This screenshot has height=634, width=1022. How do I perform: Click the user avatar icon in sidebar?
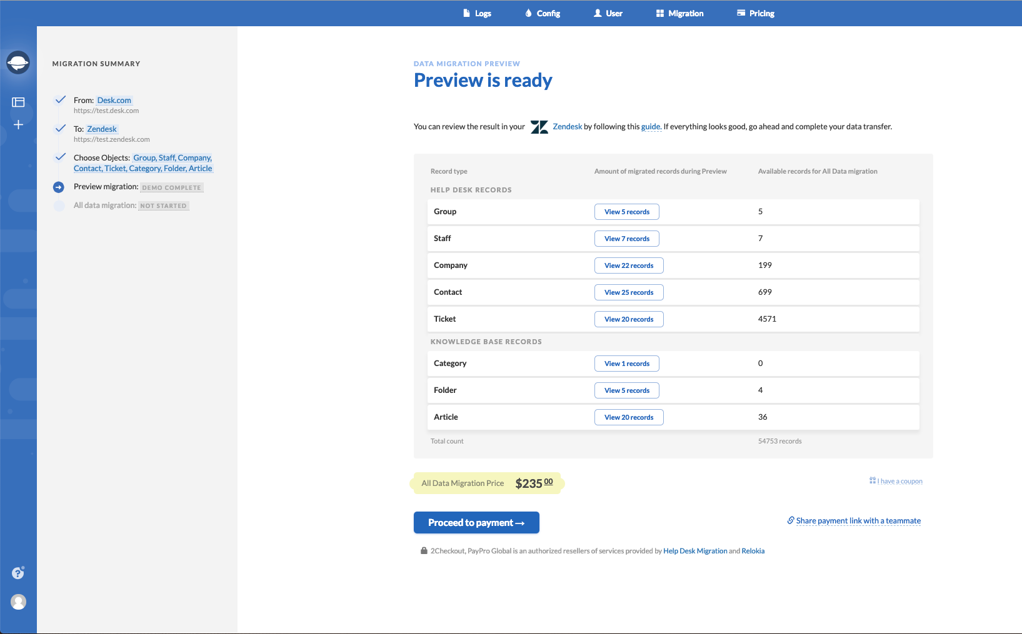(18, 602)
